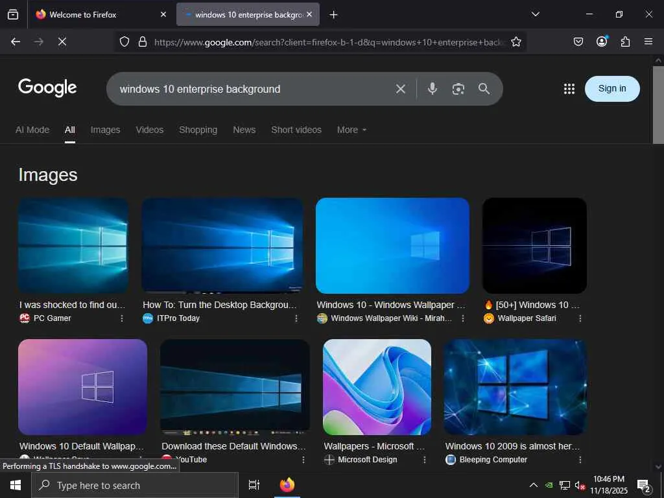Viewport: 664px width, 498px height.
Task: Open options for the YouTube result
Action: [x=303, y=460]
